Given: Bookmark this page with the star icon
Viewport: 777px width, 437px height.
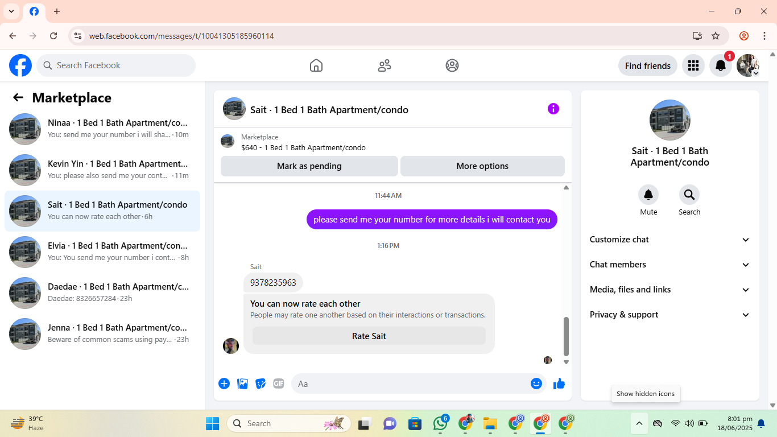Looking at the screenshot, I should click(x=716, y=36).
